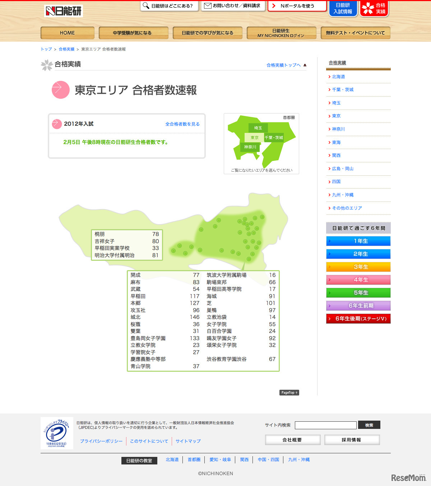The height and width of the screenshot is (486, 431).
Task: Open the 中学受験が気になる menu
Action: pyautogui.click(x=133, y=33)
